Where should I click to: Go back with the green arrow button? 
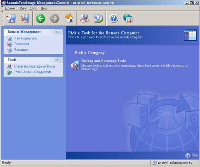tap(40, 18)
